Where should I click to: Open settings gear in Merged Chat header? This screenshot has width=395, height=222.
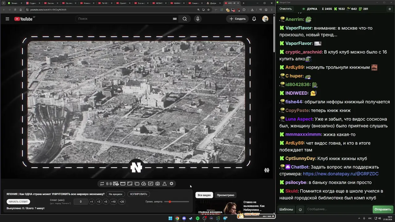tap(390, 9)
